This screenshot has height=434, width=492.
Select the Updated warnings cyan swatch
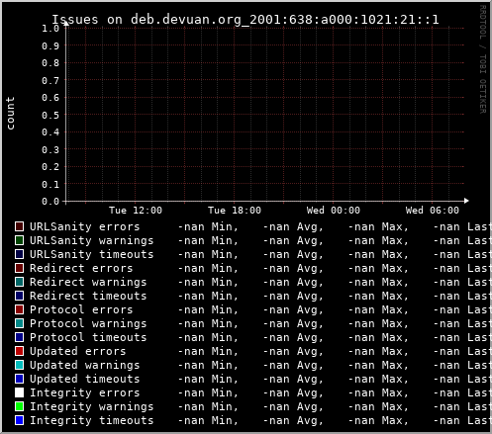[20, 365]
